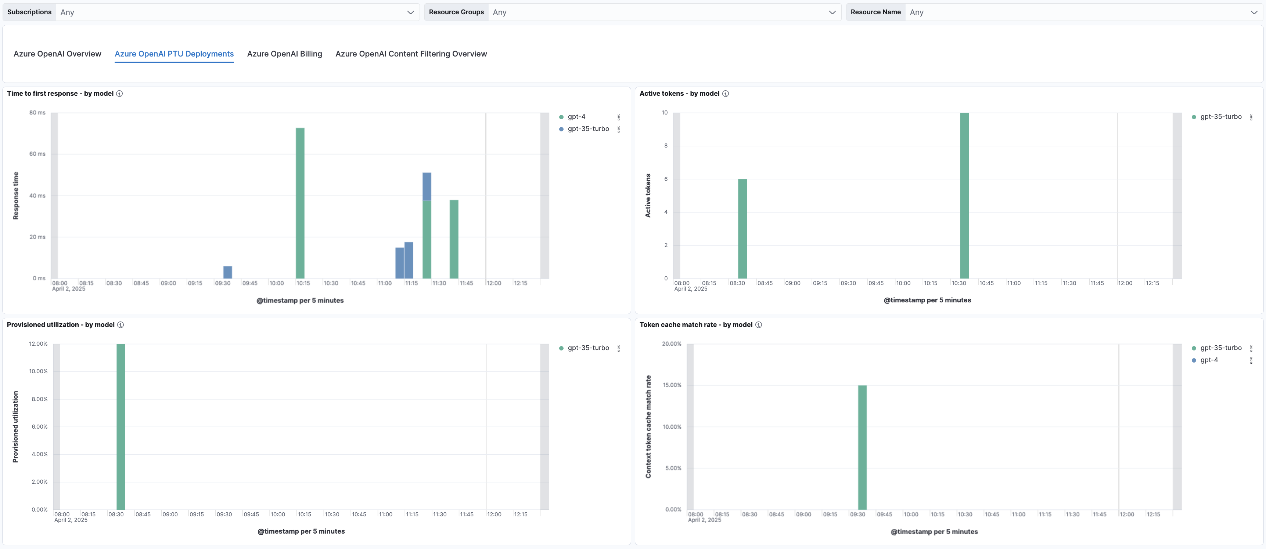This screenshot has height=549, width=1266.
Task: Switch to Azure OpenAI Billing tab
Action: (285, 54)
